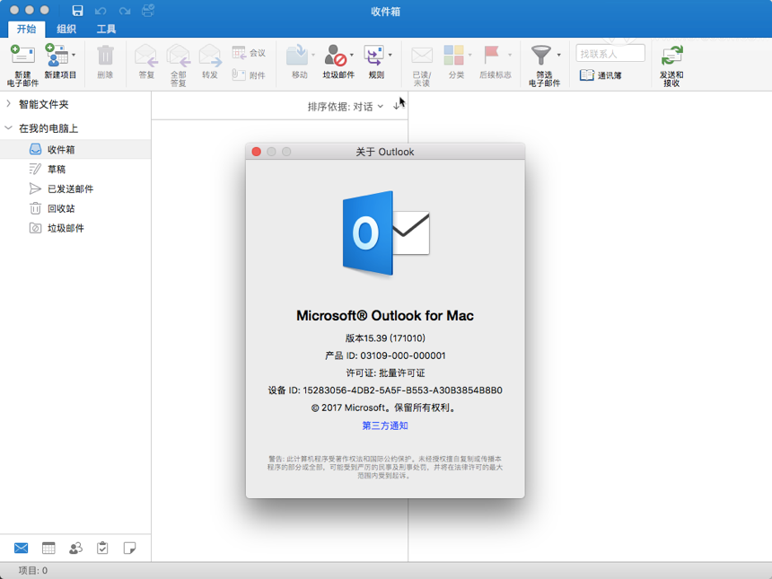The height and width of the screenshot is (579, 772).
Task: Click the Send and Receive (发送和接收) icon
Action: click(671, 55)
